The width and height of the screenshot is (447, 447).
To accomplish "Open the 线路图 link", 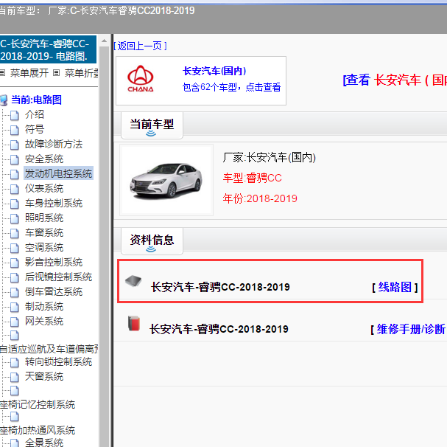I will pyautogui.click(x=395, y=287).
